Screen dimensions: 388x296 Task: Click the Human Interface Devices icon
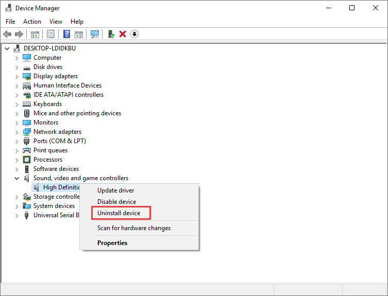27,85
